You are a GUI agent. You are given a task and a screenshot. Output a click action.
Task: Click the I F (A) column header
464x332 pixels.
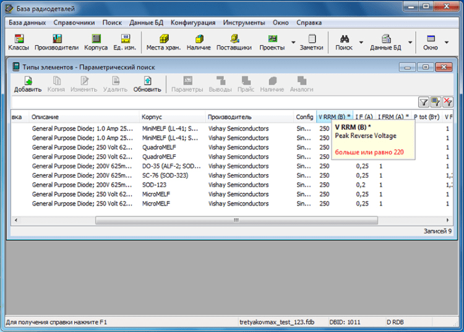tap(364, 117)
